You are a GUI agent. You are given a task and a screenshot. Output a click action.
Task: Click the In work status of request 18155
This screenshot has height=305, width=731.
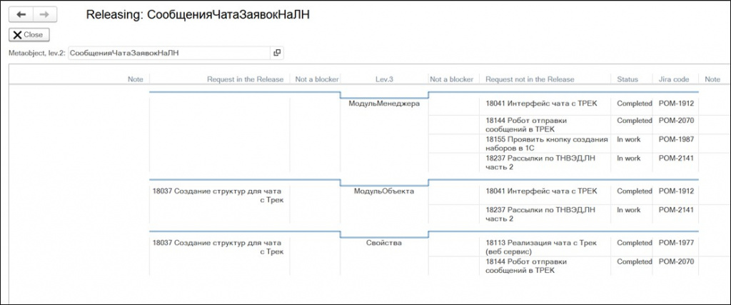point(629,139)
